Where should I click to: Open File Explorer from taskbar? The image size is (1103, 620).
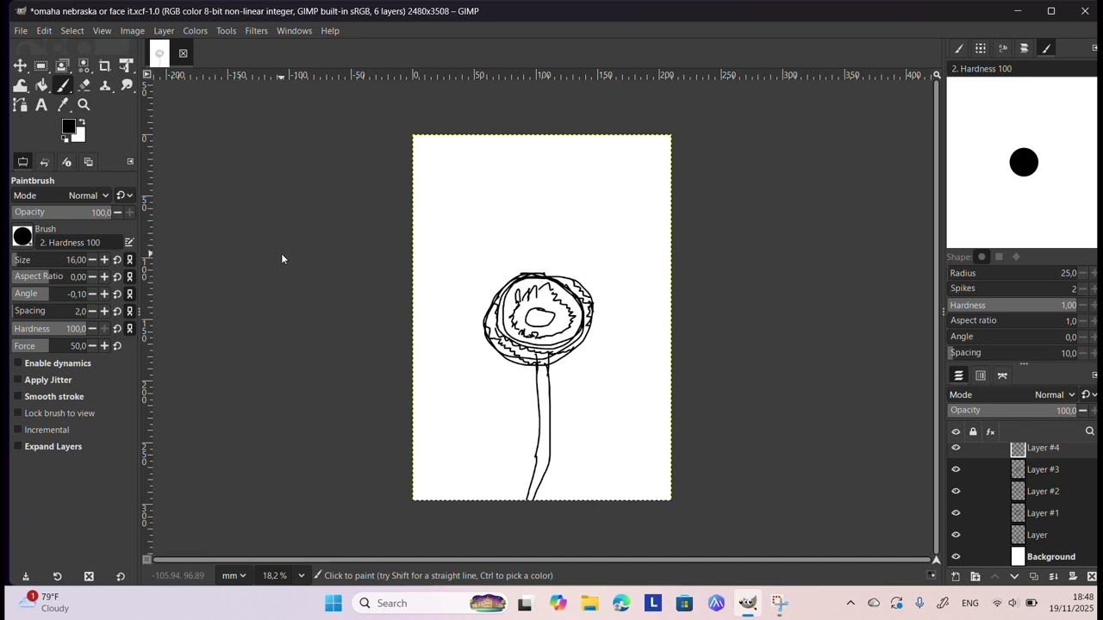click(589, 604)
